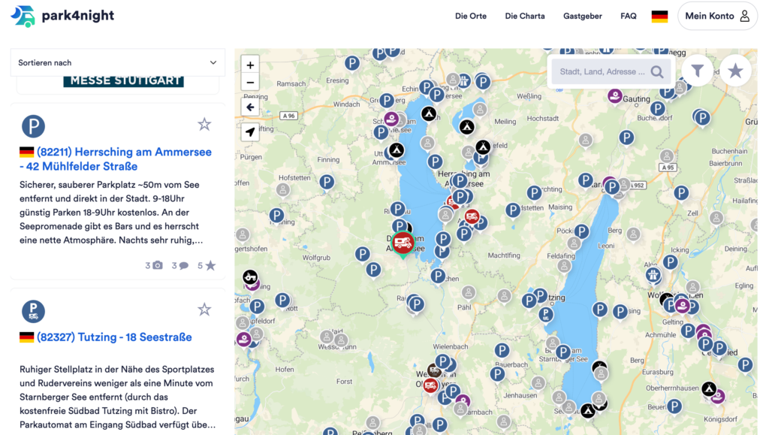The image size is (769, 435).
Task: Select the parking marker above Icking
Action: point(671,262)
